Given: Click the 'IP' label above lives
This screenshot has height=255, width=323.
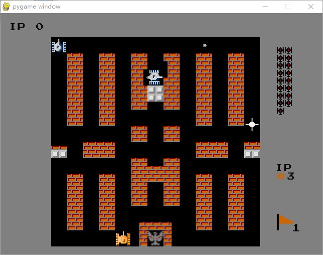Looking at the screenshot, I should click(x=284, y=167).
